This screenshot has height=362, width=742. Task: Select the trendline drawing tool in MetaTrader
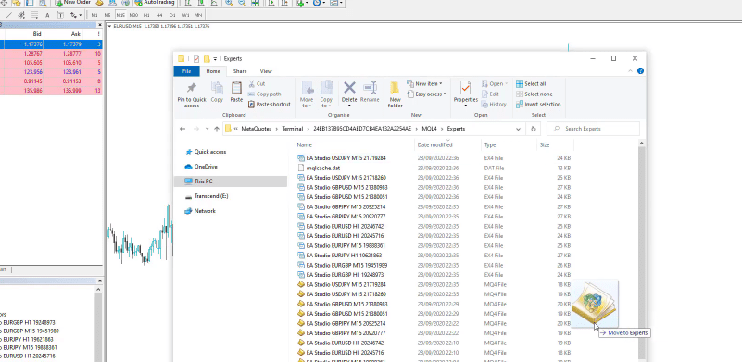[x=9, y=15]
